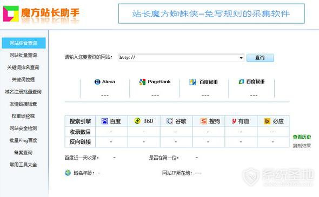Open 批量Ping百度 in sidebar

tap(23, 140)
